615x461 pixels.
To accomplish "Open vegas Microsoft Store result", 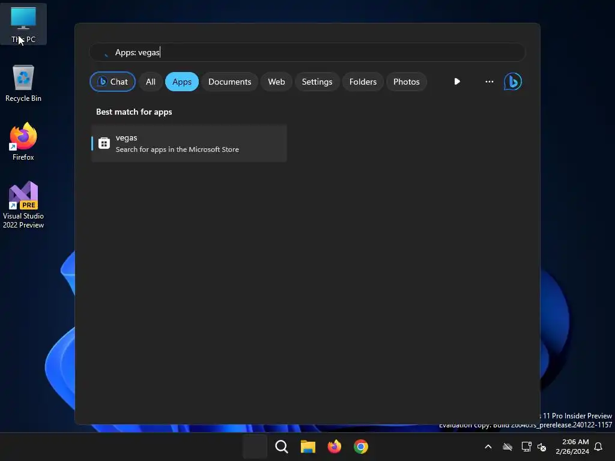I will (x=189, y=143).
